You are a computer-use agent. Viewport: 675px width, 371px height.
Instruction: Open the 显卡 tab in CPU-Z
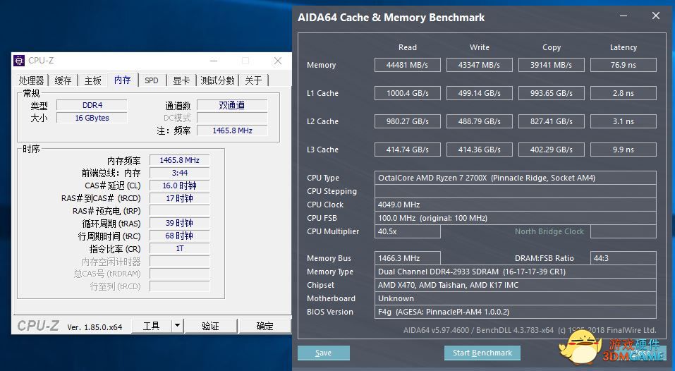(181, 80)
